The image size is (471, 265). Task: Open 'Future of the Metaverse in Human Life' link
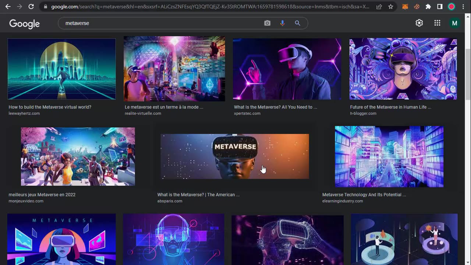pos(390,107)
